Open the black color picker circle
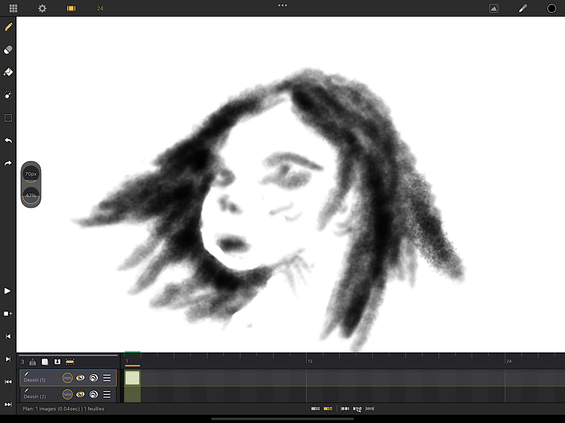Screen dimensions: 565x423 click(551, 8)
